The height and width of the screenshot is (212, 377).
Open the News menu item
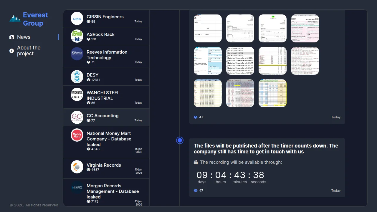tap(24, 37)
